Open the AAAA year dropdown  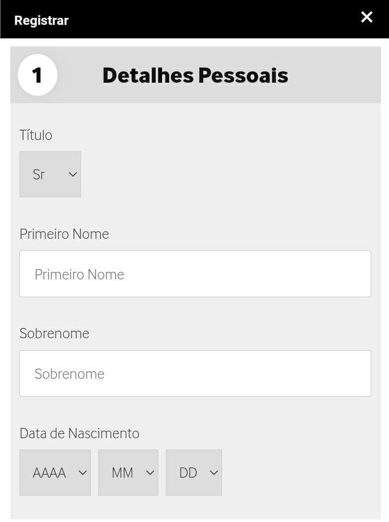tap(55, 472)
